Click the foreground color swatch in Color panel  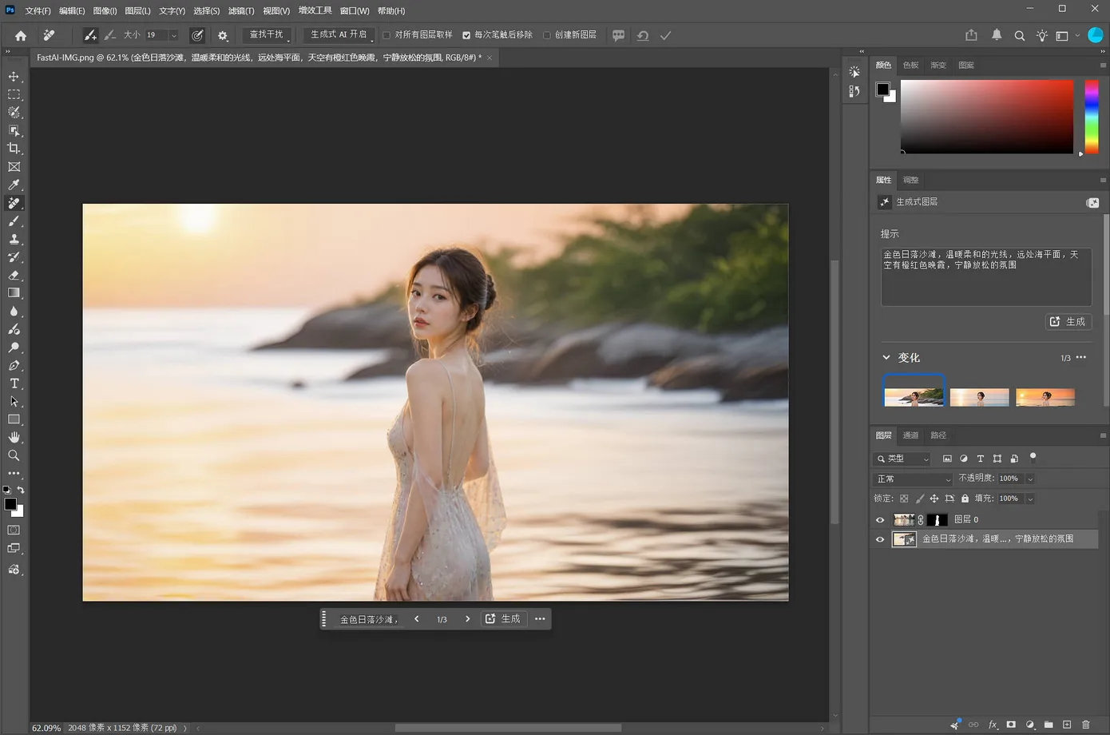point(882,89)
